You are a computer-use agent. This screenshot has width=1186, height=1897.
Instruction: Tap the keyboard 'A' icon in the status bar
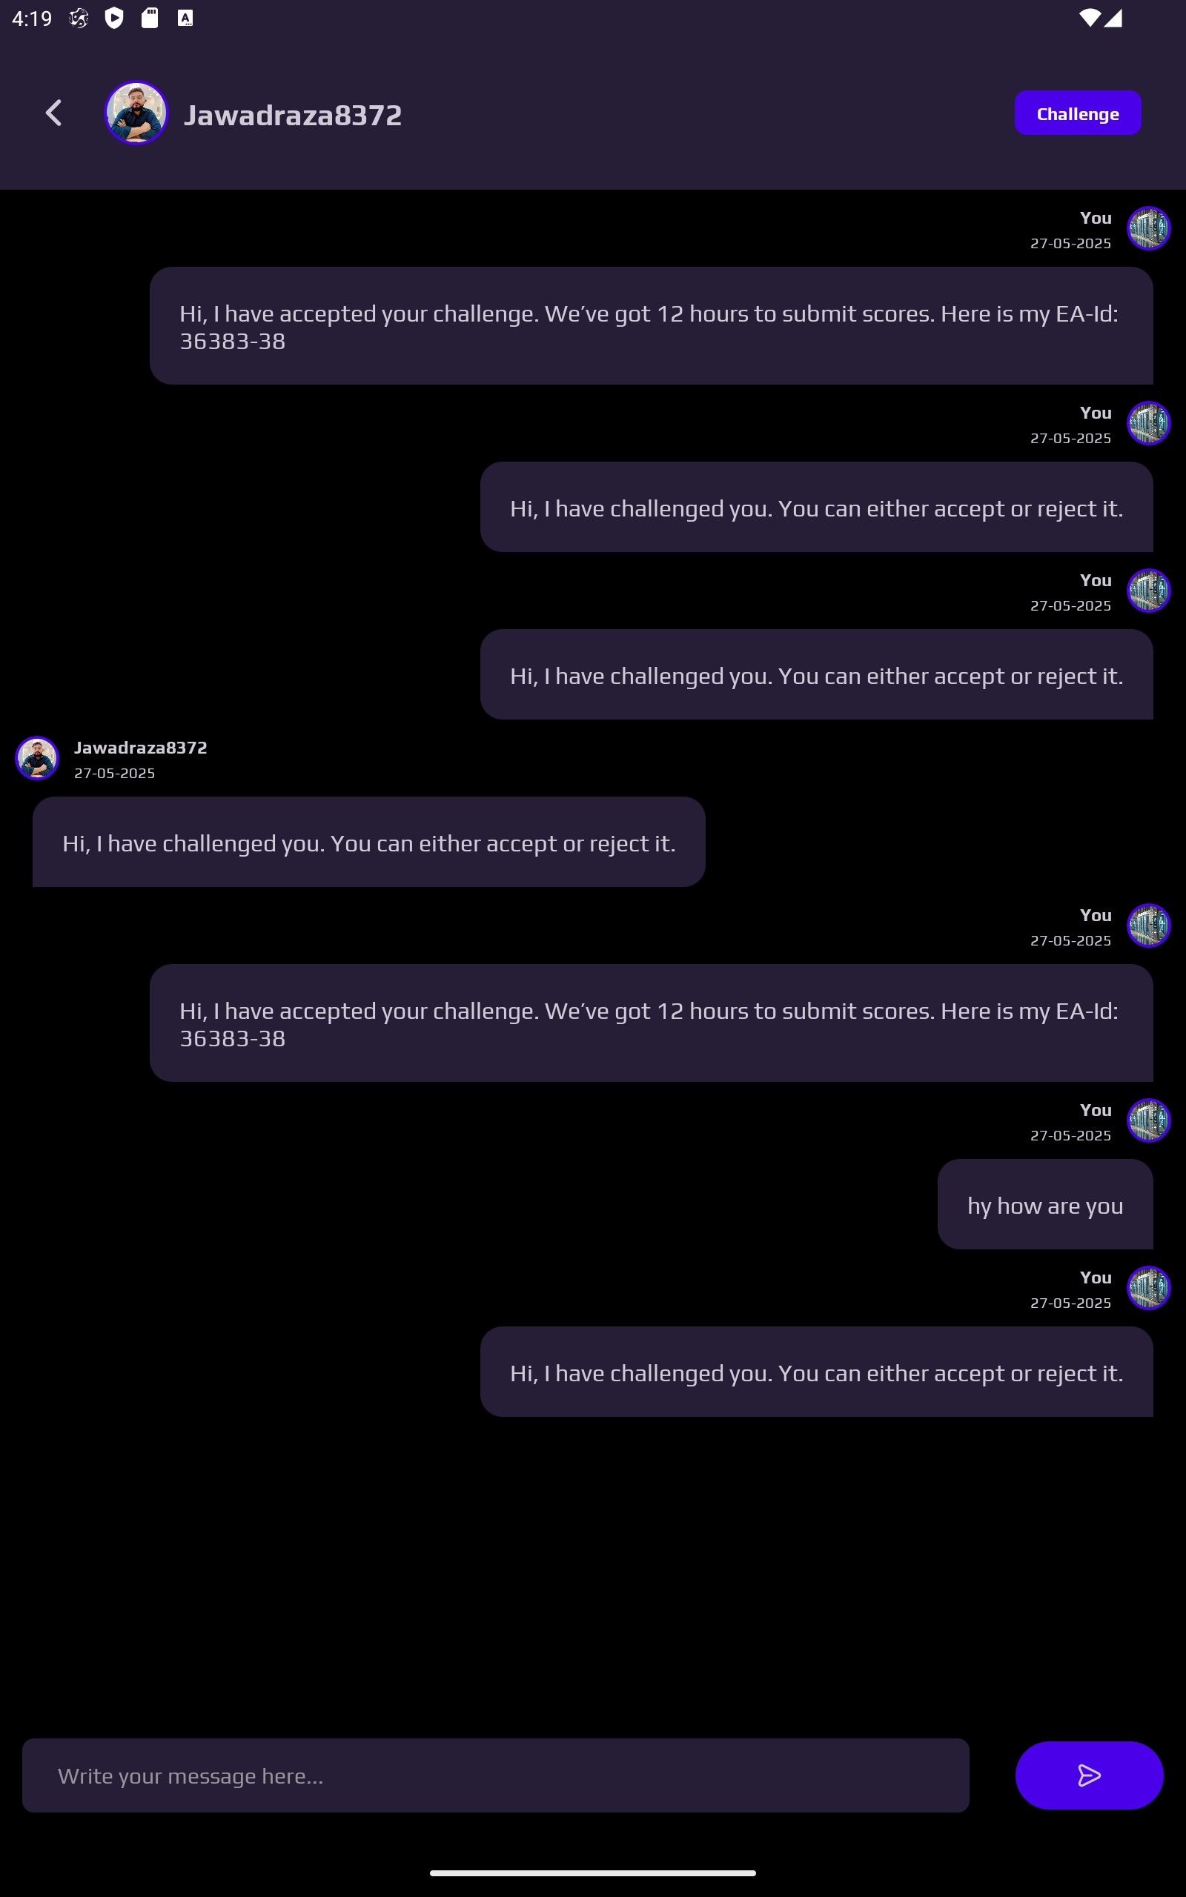click(x=185, y=18)
